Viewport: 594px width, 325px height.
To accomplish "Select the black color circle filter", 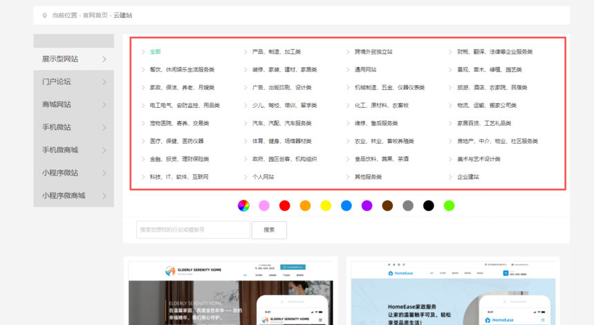I will [429, 205].
